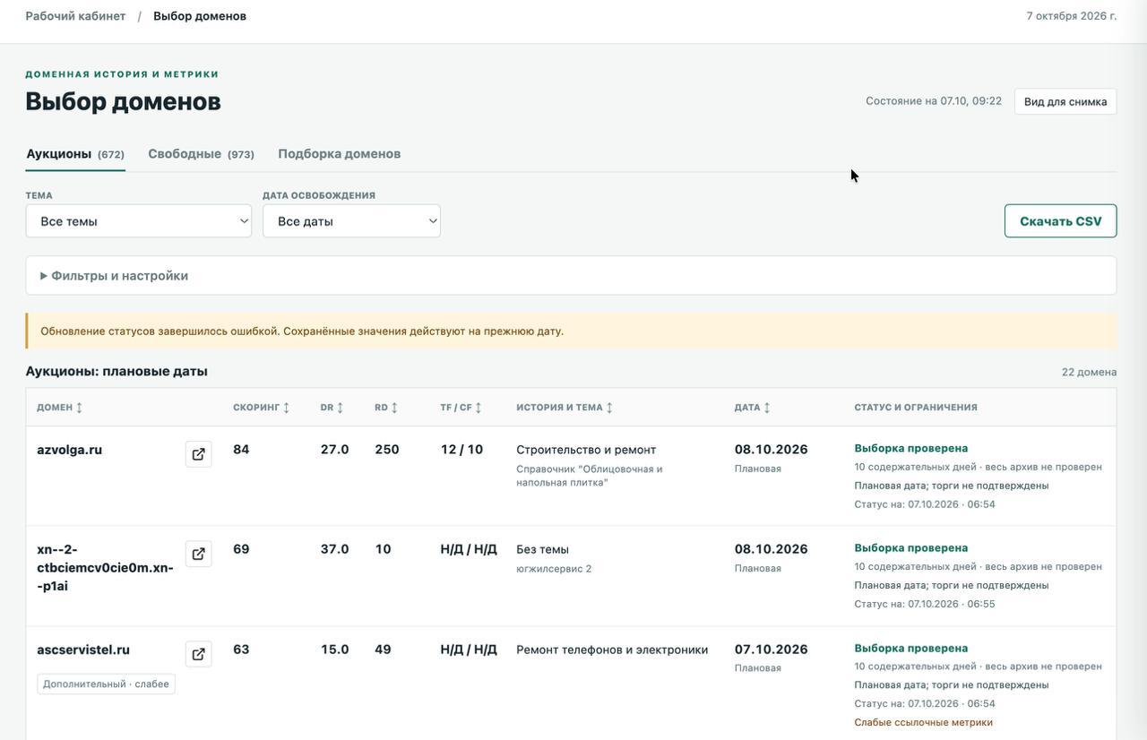Viewport: 1147px width, 740px height.
Task: Click the Аукционы: плановые даты heading
Action: coord(116,371)
